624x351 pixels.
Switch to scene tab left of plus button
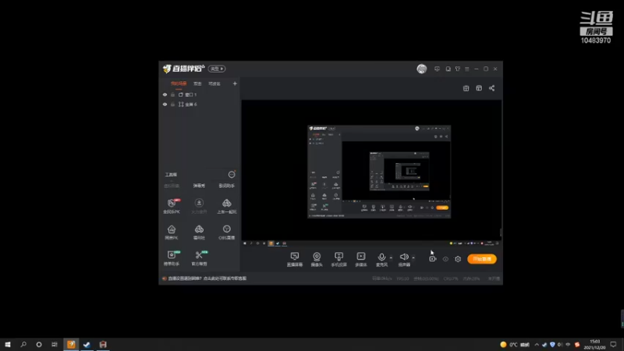coord(214,83)
